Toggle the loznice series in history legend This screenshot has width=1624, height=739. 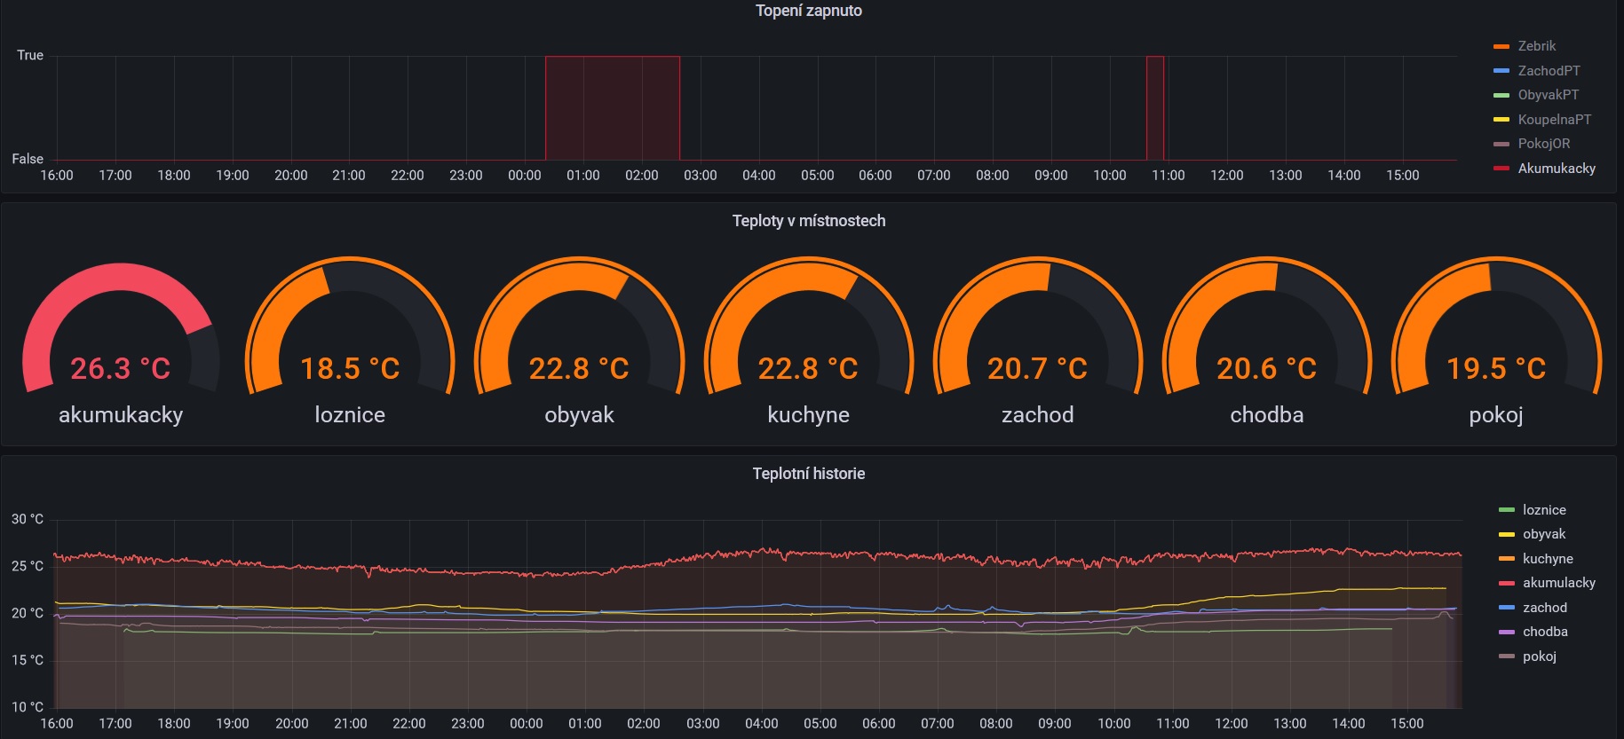coord(1544,510)
